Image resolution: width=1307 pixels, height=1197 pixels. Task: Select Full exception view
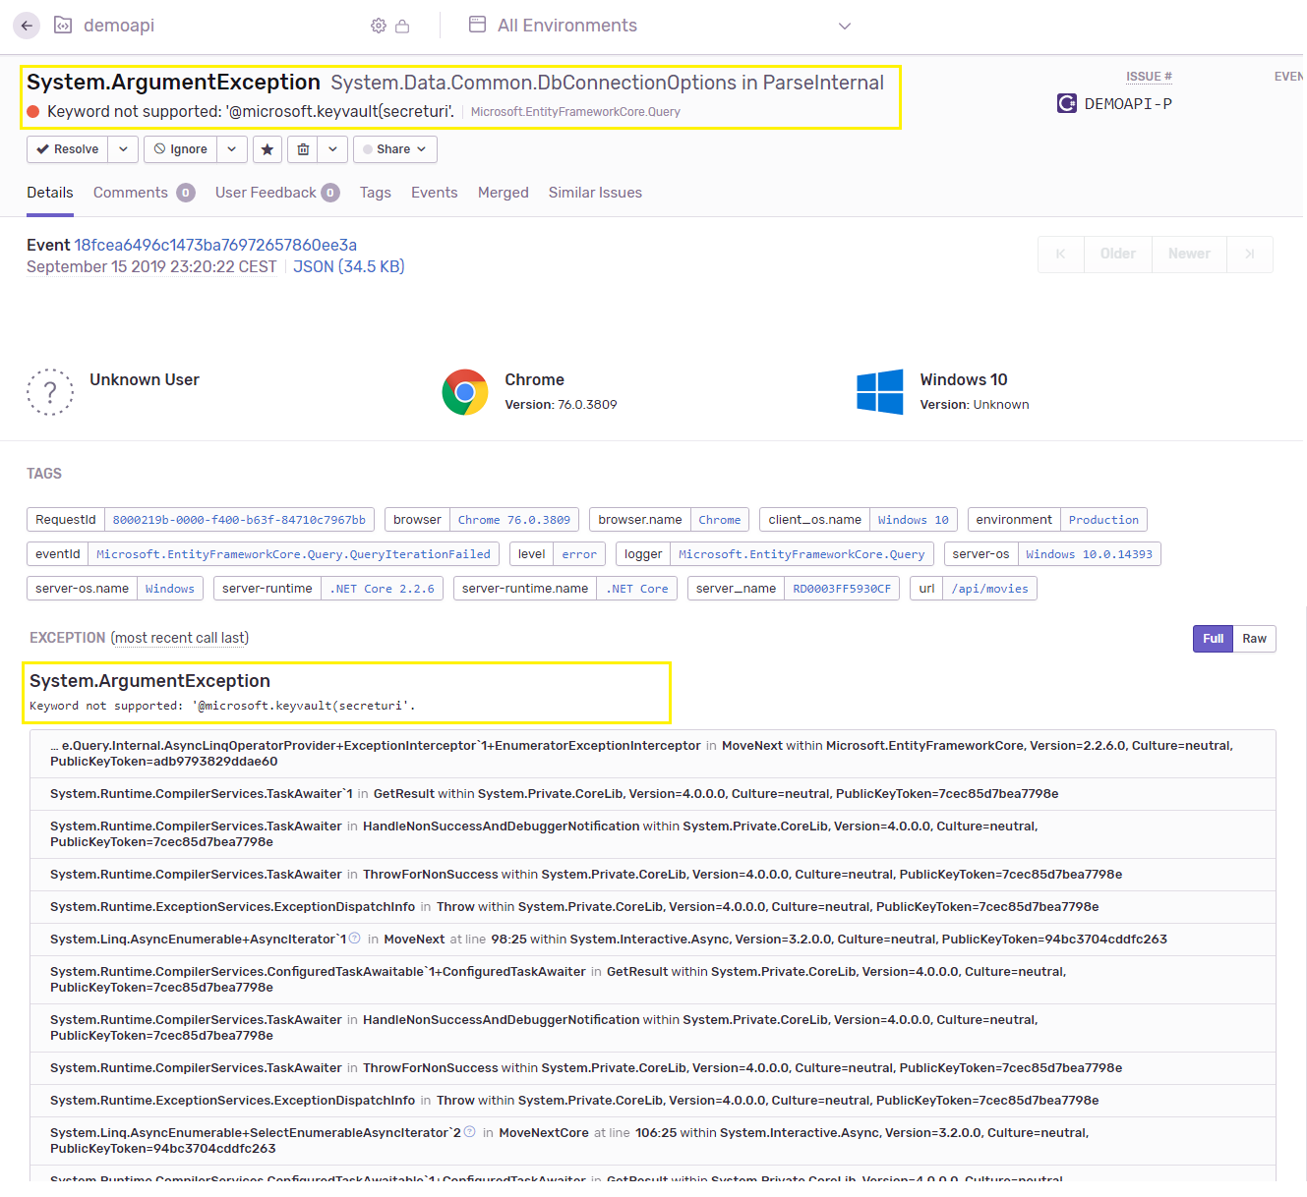1213,639
